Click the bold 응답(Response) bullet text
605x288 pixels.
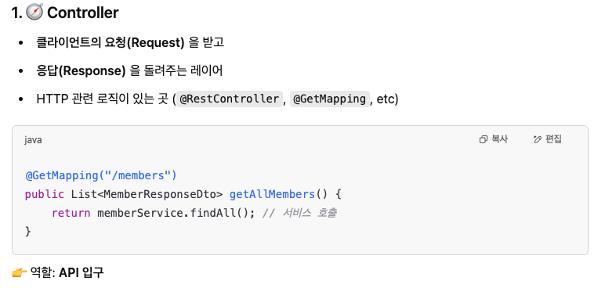coord(81,71)
